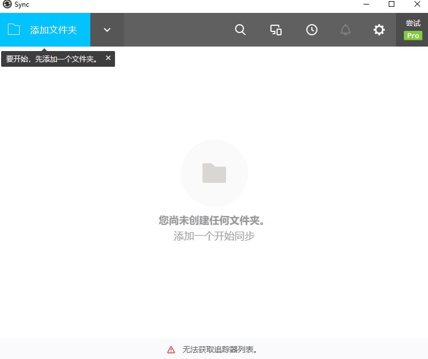
Task: Click the green Pro badge
Action: coord(413,35)
